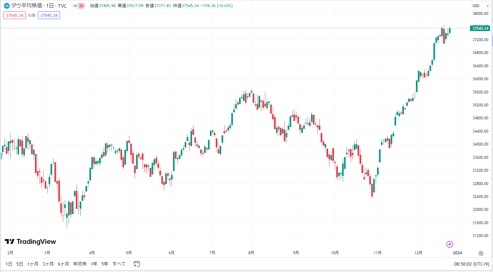Click the red 37545.34 sell price box

[15, 15]
